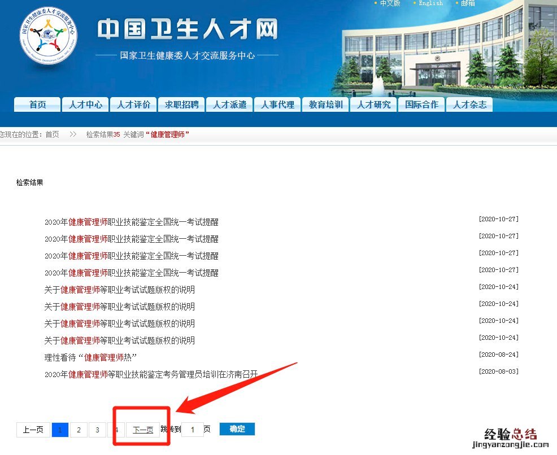Select page 1 in pagination
The image size is (557, 455).
click(x=60, y=430)
